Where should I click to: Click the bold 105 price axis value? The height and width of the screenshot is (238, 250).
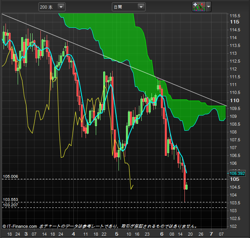click(x=235, y=179)
